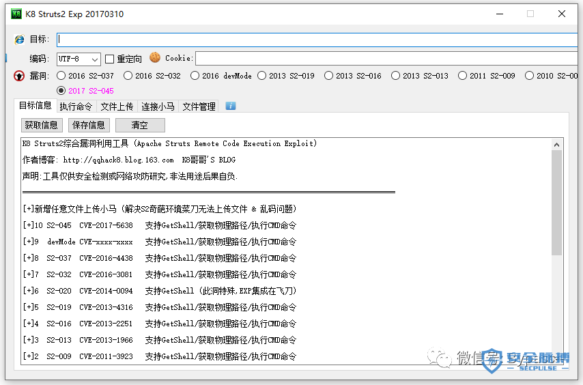Close the K8 Struts2 Exp window
583x385 pixels.
[x=562, y=14]
